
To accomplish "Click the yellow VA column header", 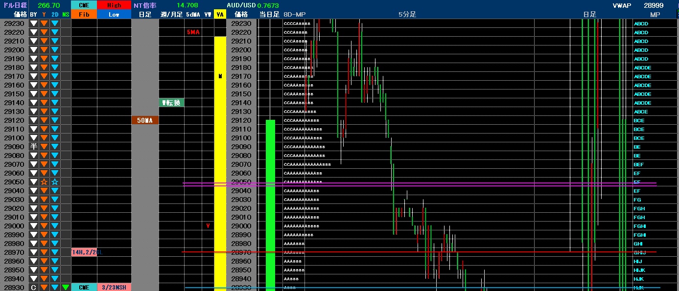I will [220, 14].
